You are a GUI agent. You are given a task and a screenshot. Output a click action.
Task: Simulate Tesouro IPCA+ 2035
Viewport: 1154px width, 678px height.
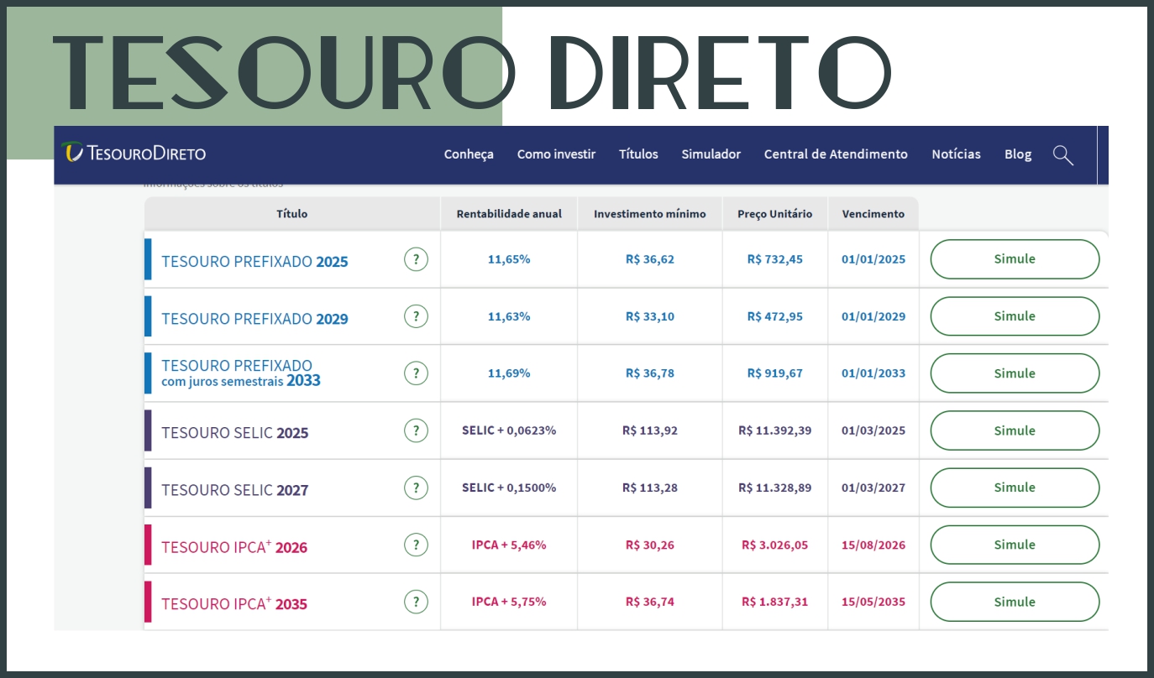[x=1015, y=602]
